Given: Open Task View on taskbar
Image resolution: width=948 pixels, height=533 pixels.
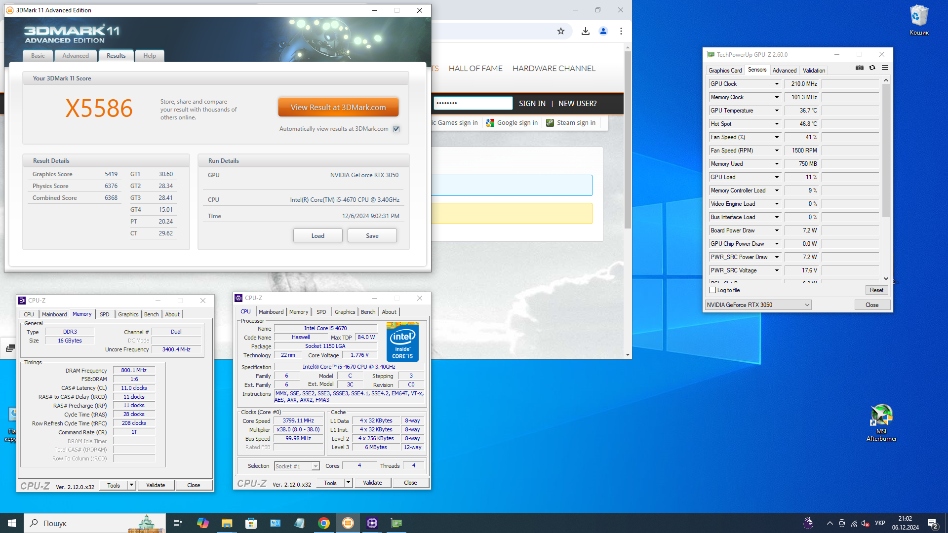Looking at the screenshot, I should point(178,523).
